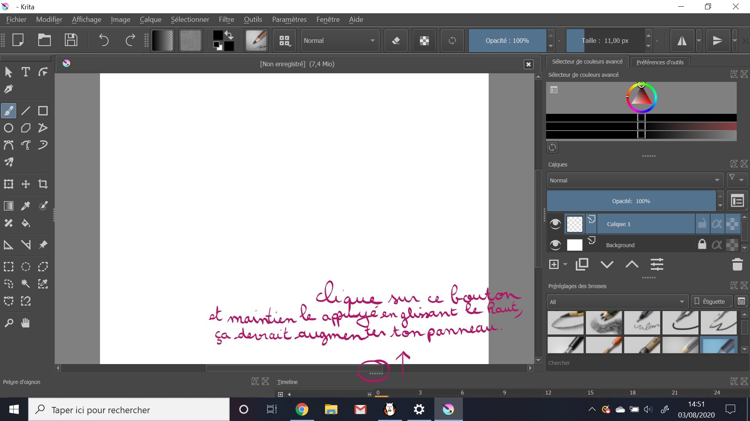Screen dimensions: 750x421
Task: Click the Étiquette button
Action: click(712, 301)
